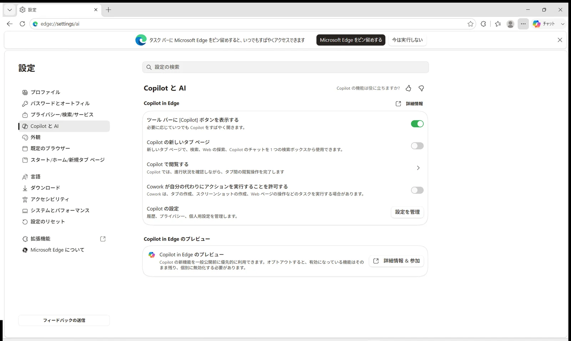Enable Copilot の新しいタブ ページ toggle

(x=417, y=146)
